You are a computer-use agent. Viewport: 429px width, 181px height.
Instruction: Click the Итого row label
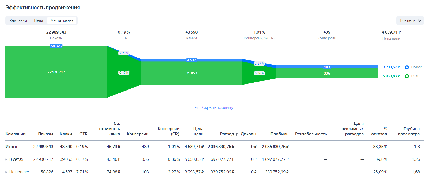tap(11, 147)
